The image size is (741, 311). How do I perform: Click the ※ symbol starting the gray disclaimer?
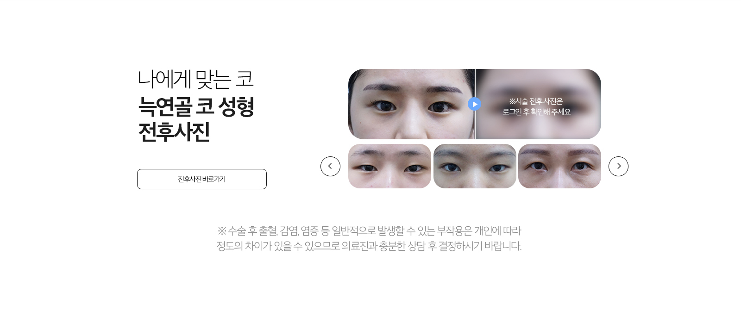coord(222,230)
